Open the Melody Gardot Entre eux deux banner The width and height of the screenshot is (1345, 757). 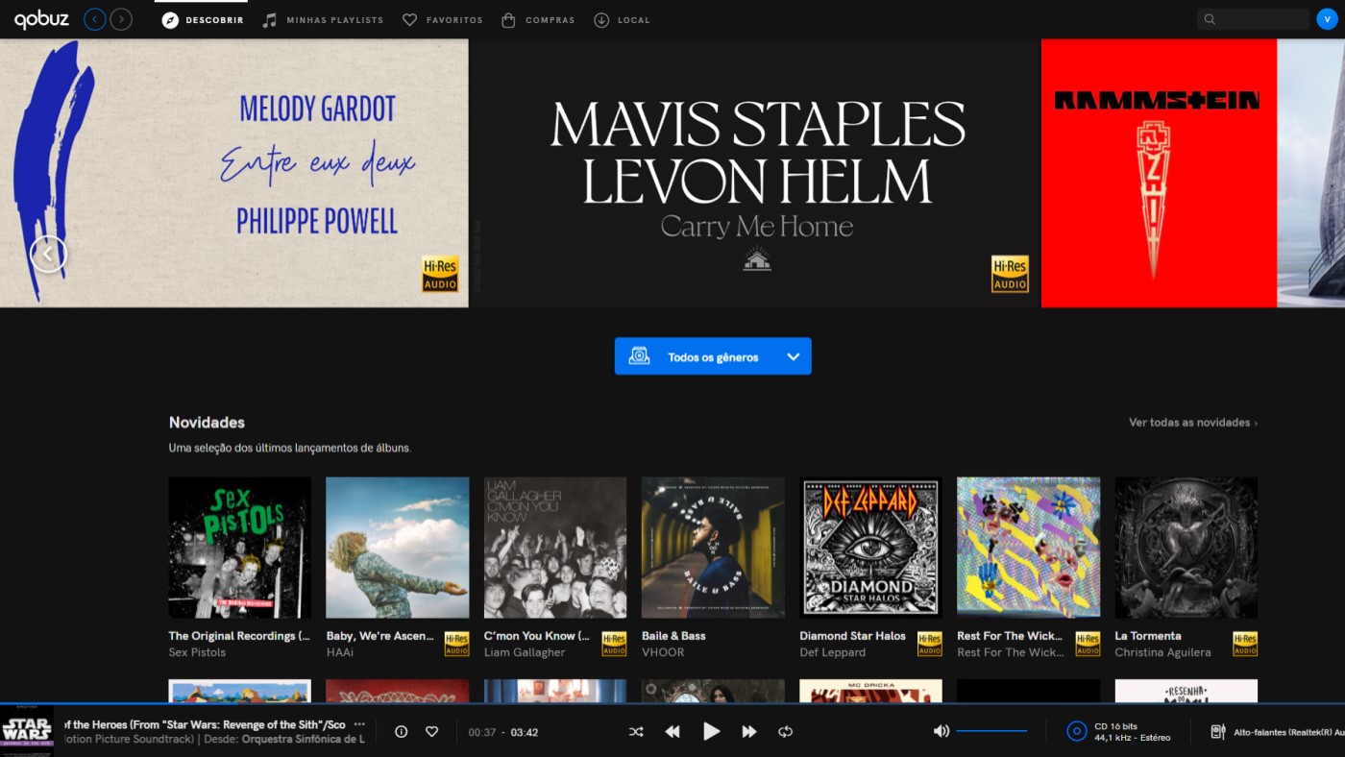(234, 173)
